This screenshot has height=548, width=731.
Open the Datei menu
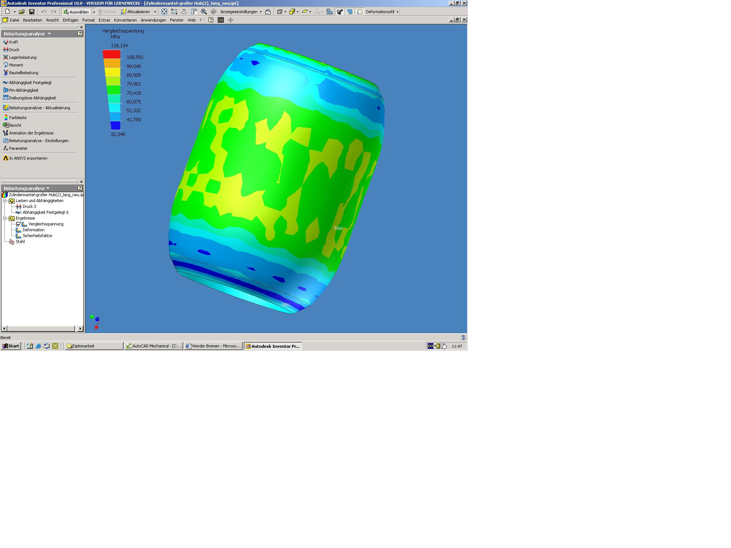[x=15, y=20]
